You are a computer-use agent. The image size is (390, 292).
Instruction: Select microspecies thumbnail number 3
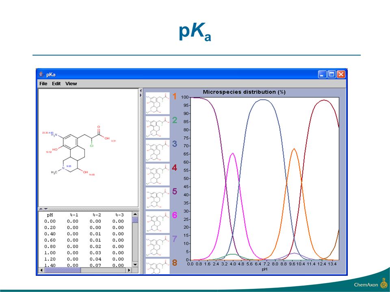pos(158,151)
